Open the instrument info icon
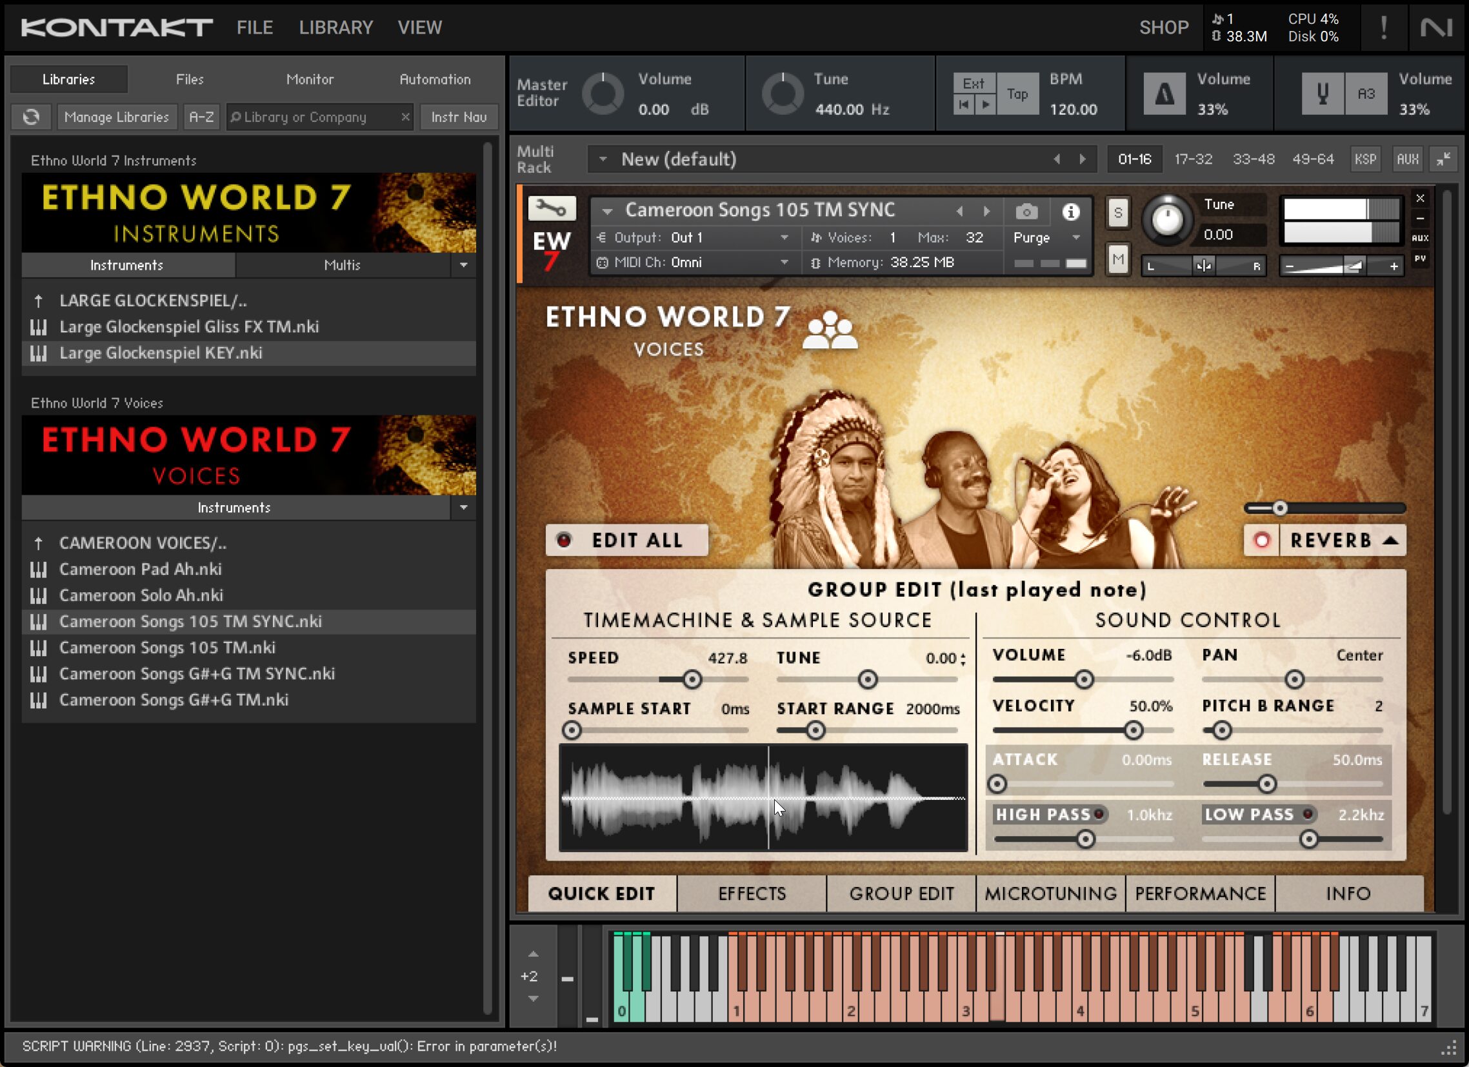 1071,212
